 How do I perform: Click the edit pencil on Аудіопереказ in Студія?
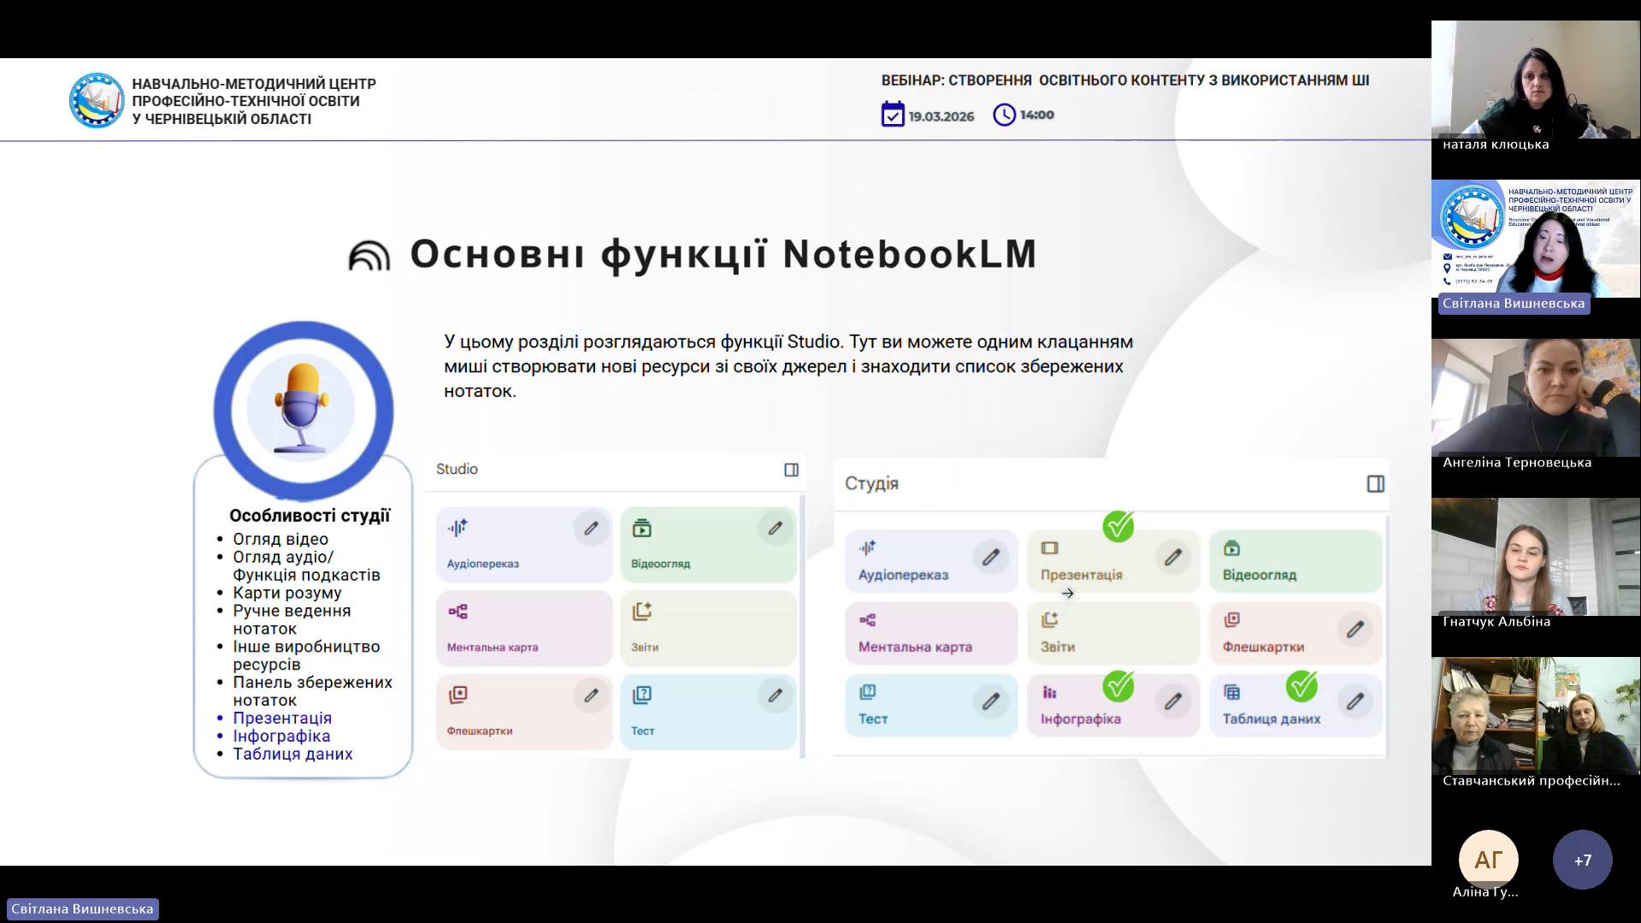coord(990,558)
